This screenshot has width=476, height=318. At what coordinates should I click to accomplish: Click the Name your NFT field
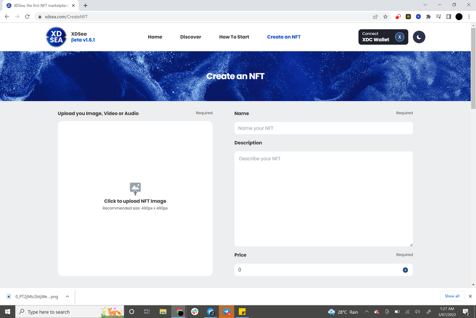click(x=323, y=128)
